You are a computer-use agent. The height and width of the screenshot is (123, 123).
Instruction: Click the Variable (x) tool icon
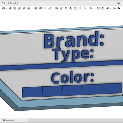pyautogui.click(x=107, y=8)
